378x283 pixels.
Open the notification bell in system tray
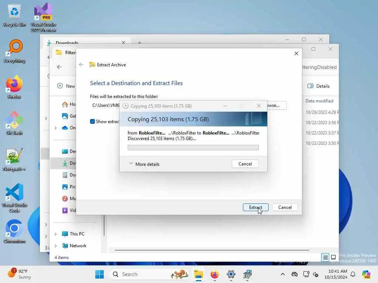[353, 274]
